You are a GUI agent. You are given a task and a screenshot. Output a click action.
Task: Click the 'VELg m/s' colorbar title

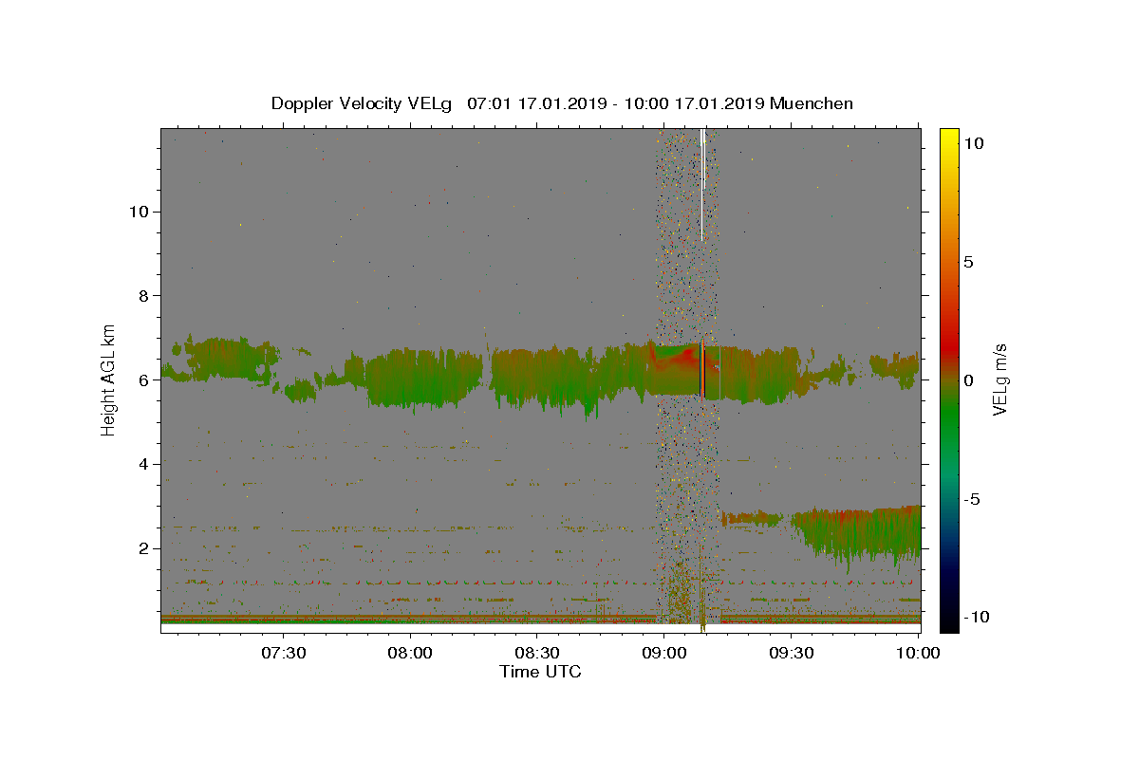click(999, 380)
